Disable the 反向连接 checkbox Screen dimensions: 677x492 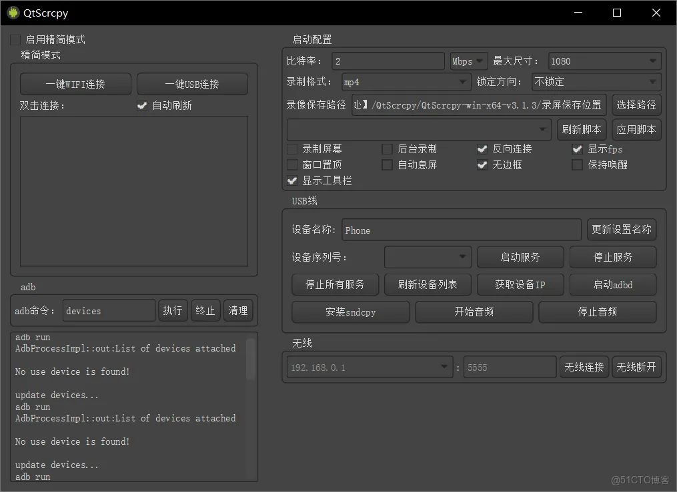pyautogui.click(x=482, y=148)
